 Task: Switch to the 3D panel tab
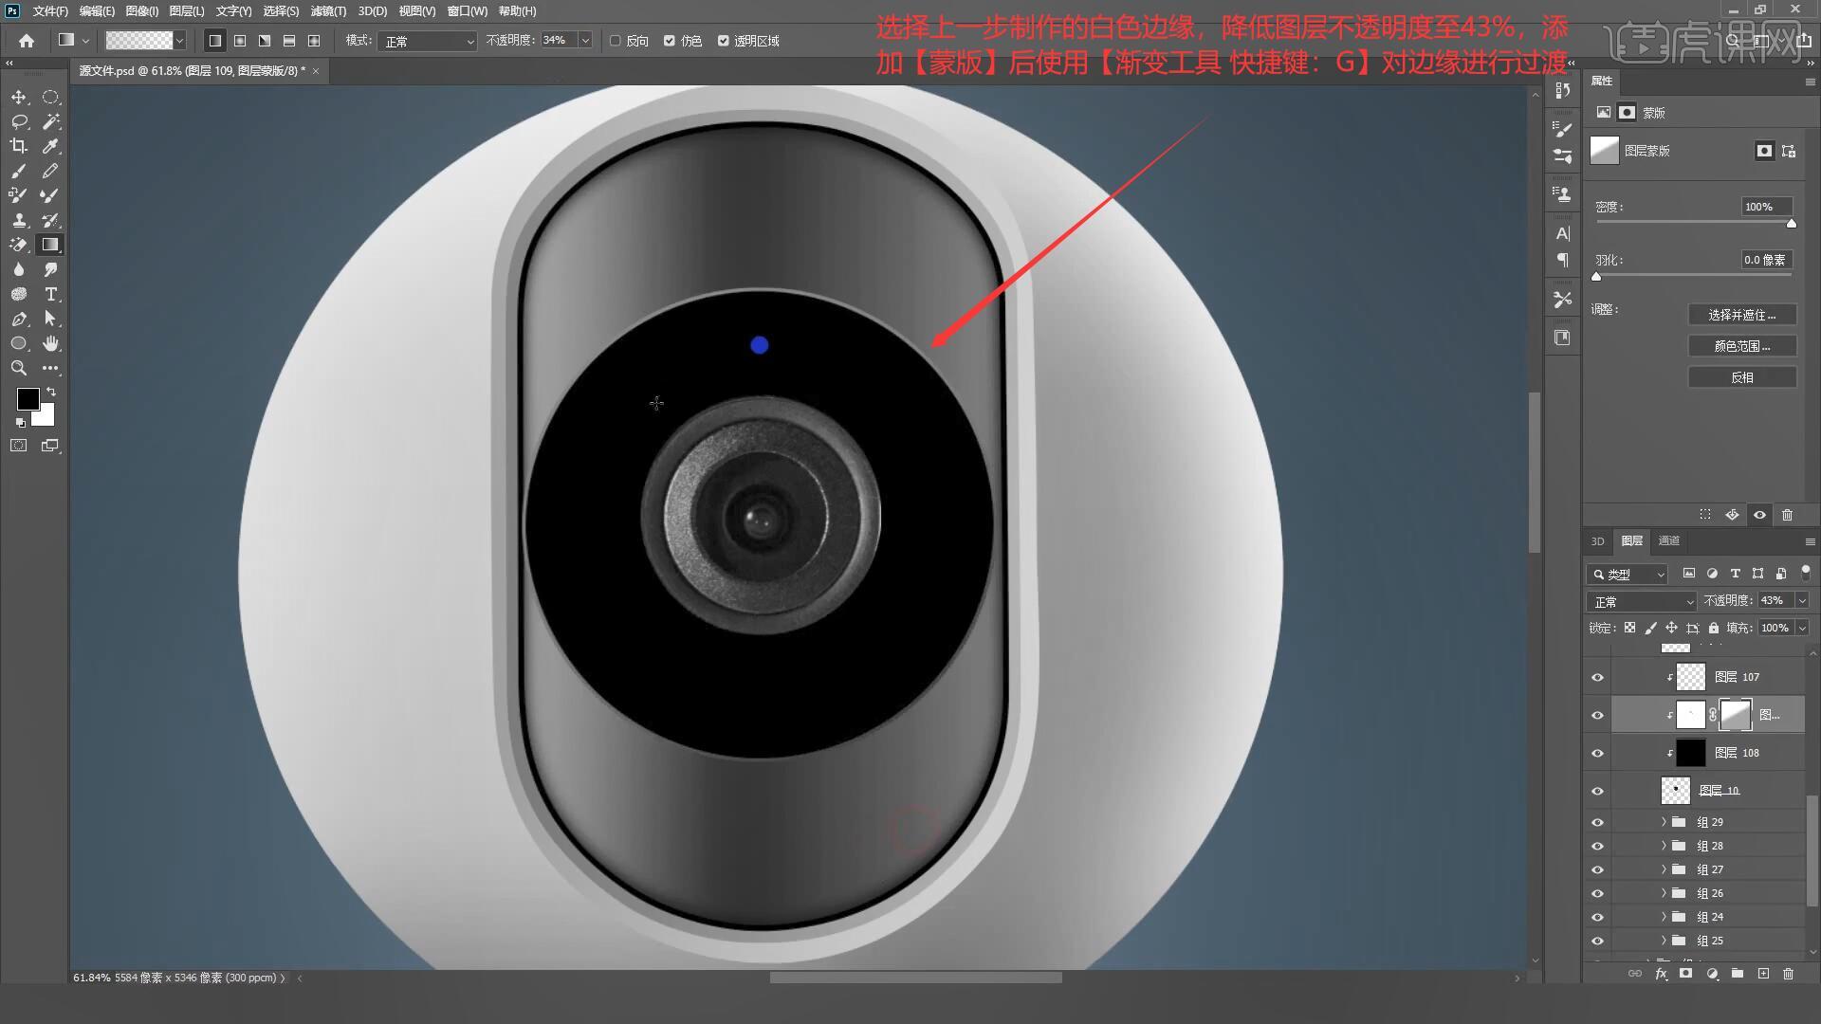1597,540
